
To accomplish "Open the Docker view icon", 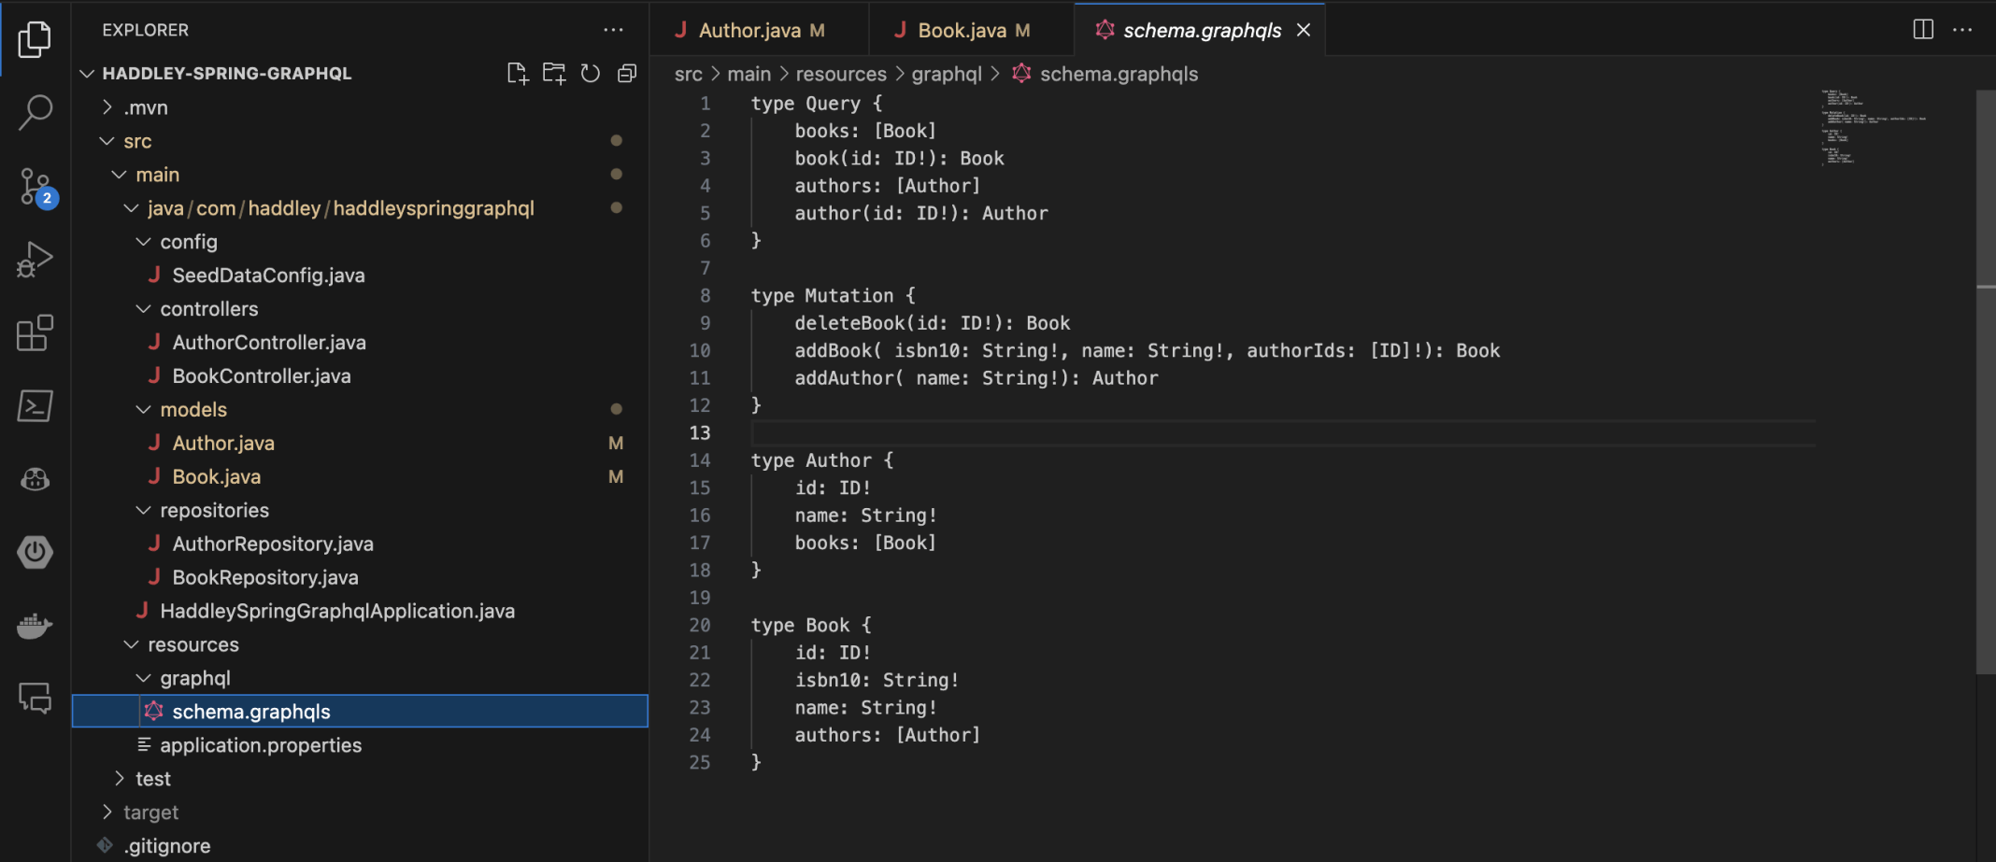I will click(x=35, y=626).
